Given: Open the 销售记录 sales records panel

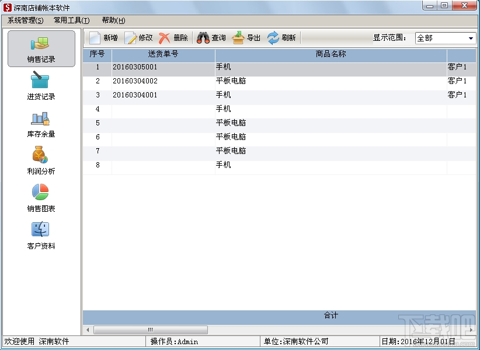Looking at the screenshot, I should point(41,49).
